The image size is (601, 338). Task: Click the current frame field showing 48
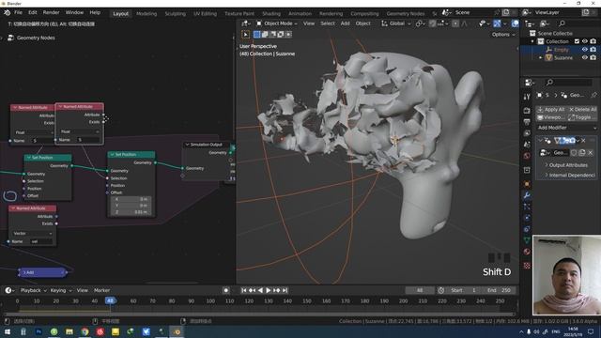pyautogui.click(x=420, y=290)
